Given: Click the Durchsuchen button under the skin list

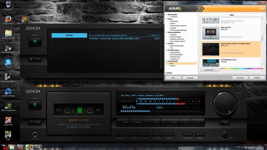Looking at the screenshot, I should 209,70.
